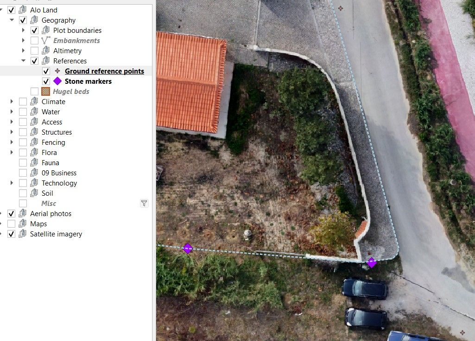Viewport: 475px width, 341px height.
Task: Toggle References group checkbox
Action: [35, 61]
